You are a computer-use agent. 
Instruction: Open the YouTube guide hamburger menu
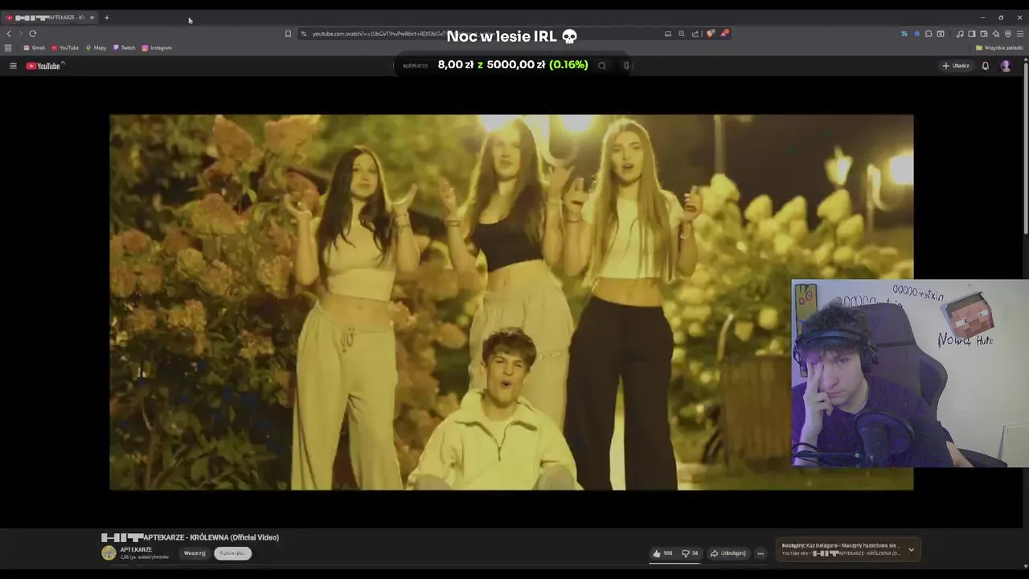tap(13, 66)
